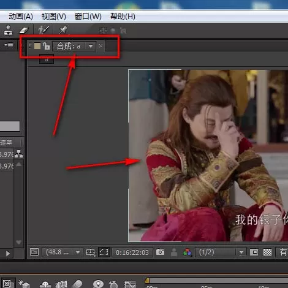
Task: Take a snapshot with camera icon
Action: point(160,252)
